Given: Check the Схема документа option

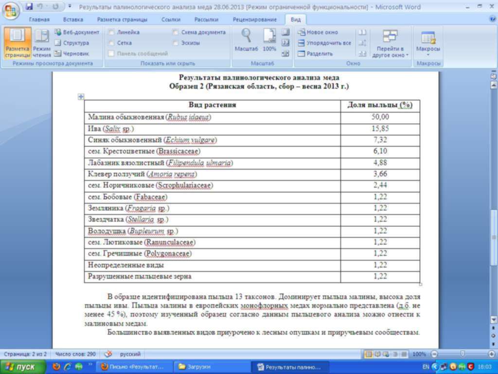Looking at the screenshot, I should coord(176,32).
